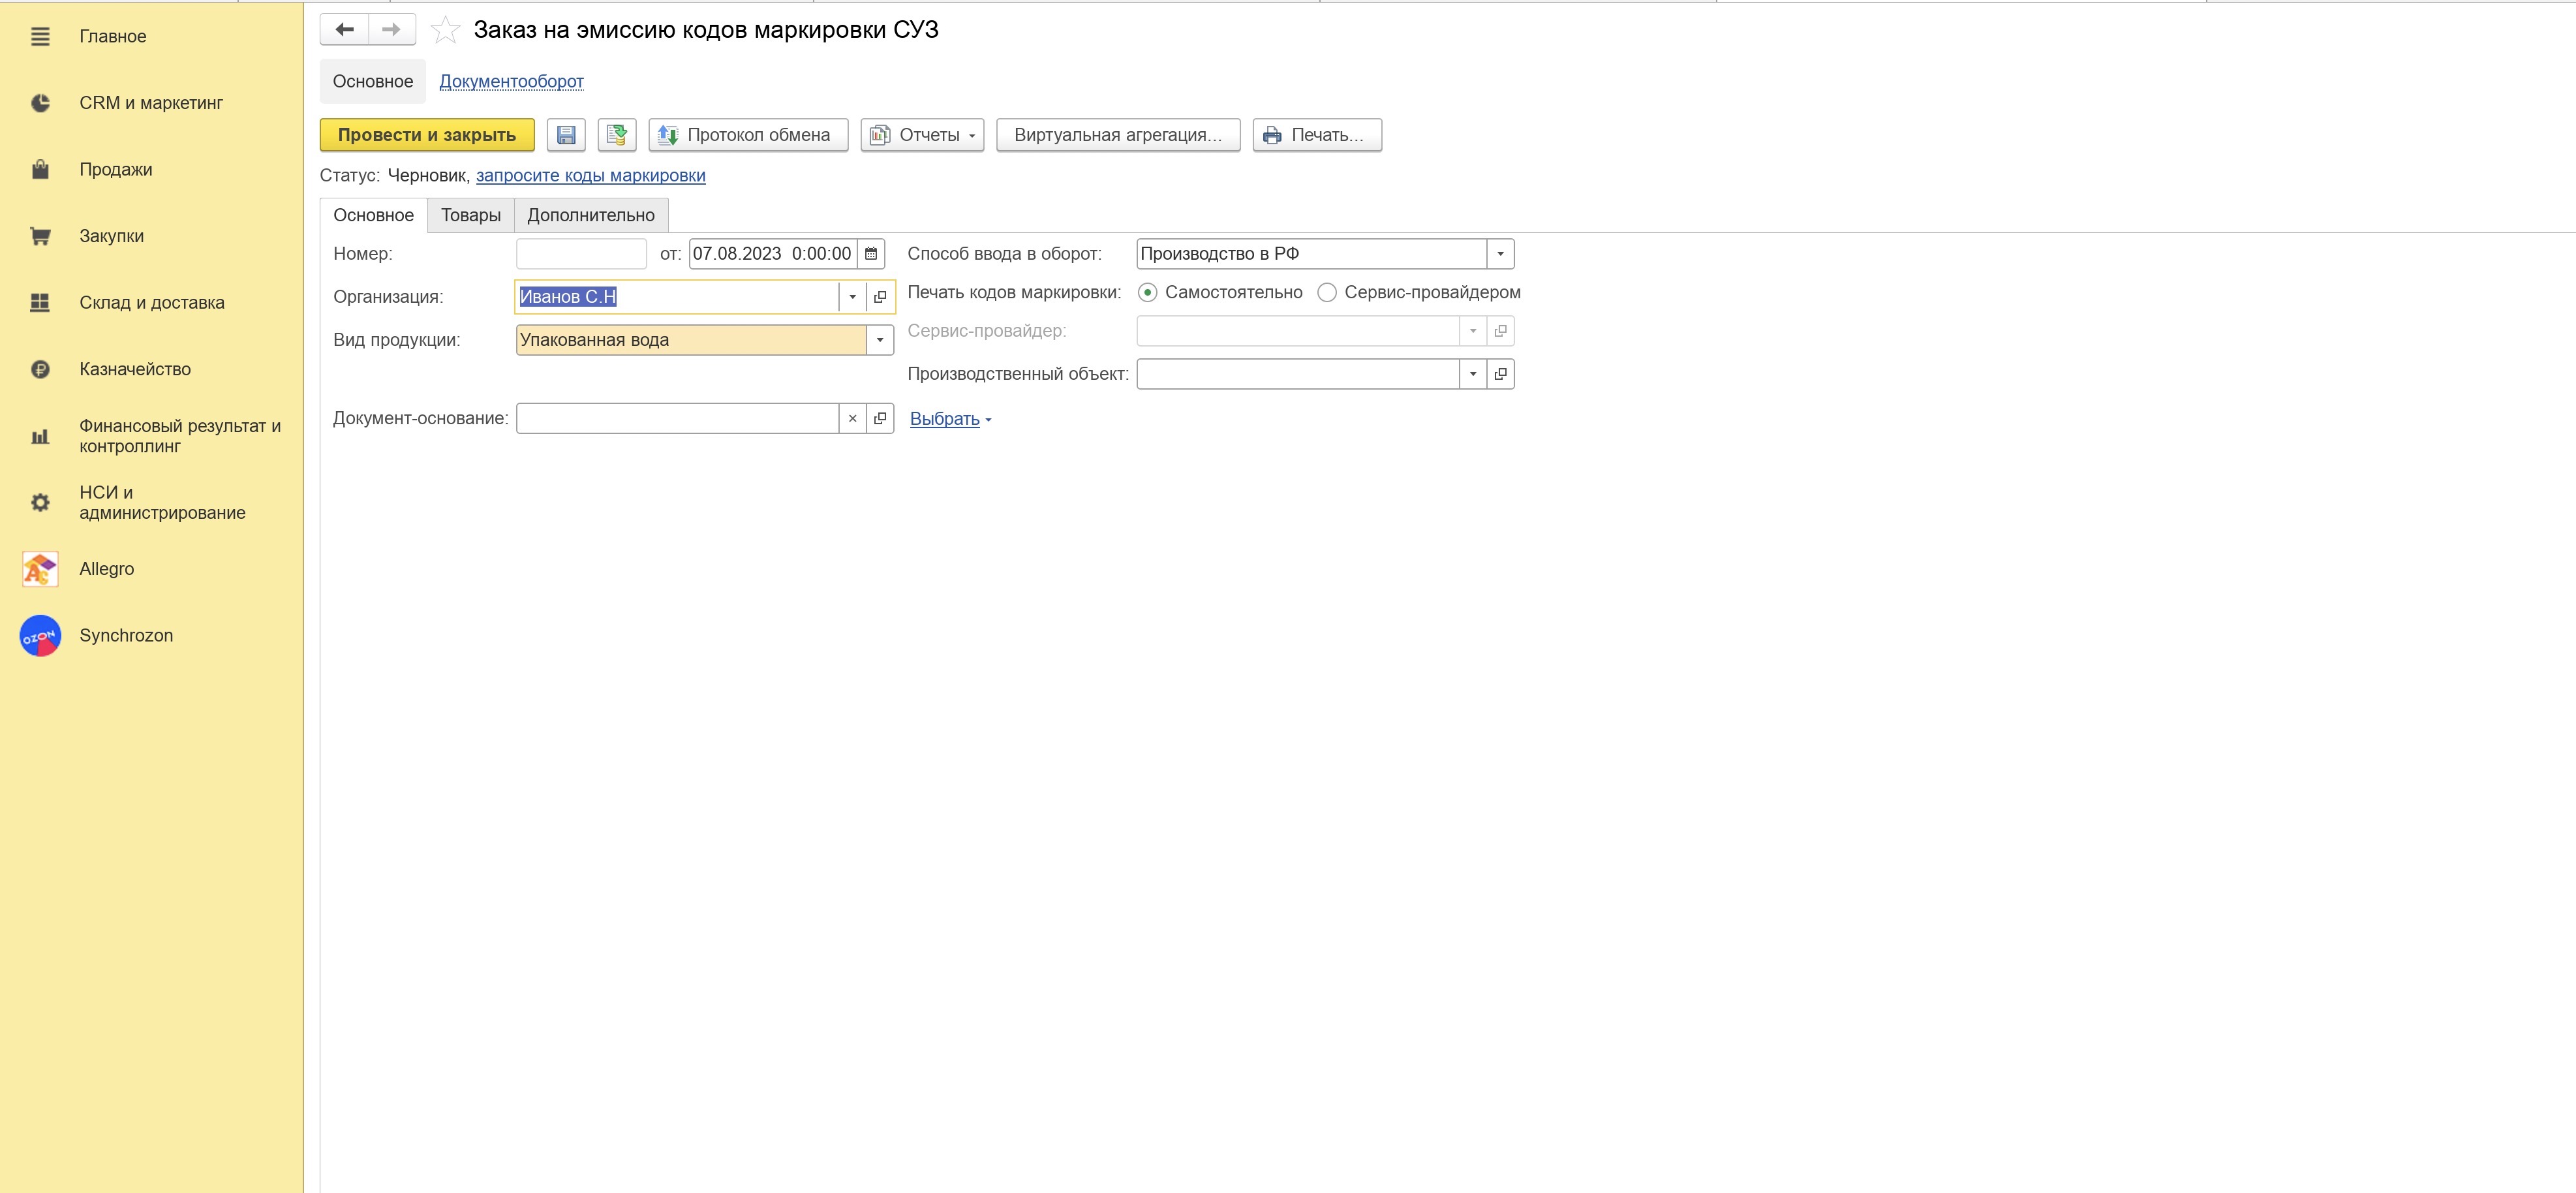Expand the Организация dropdown list
The image size is (2576, 1193).
[x=852, y=297]
